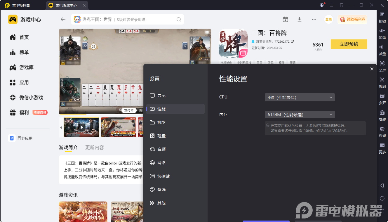Close the 设置 settings dialog
388x222 pixels.
(372, 69)
